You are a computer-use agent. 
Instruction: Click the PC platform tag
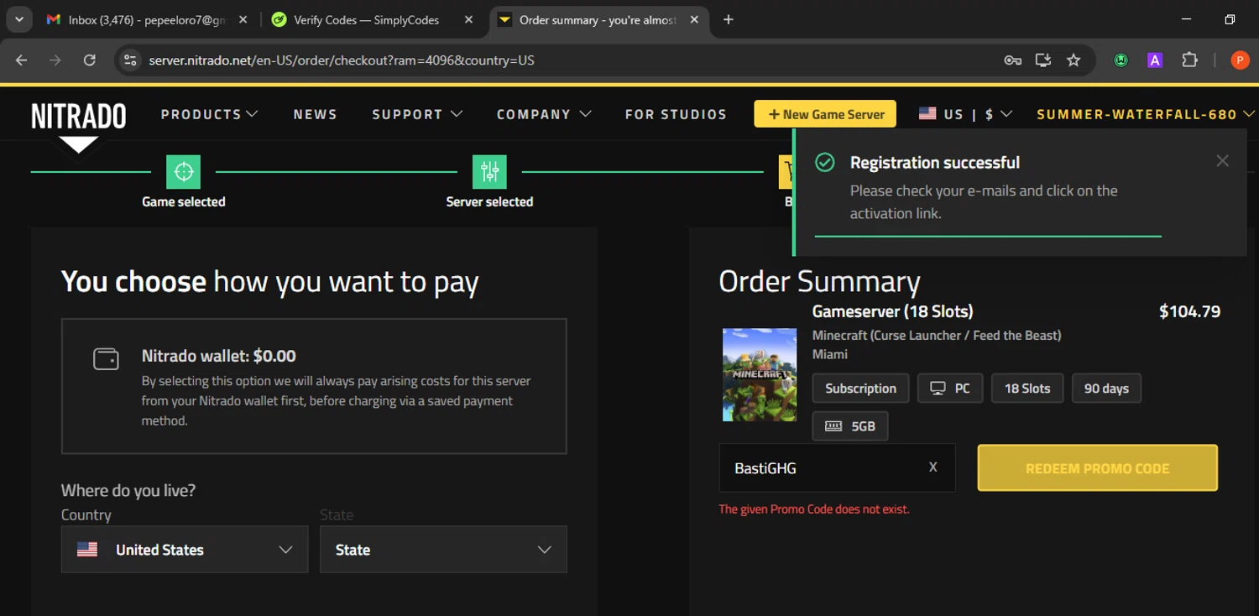(950, 389)
